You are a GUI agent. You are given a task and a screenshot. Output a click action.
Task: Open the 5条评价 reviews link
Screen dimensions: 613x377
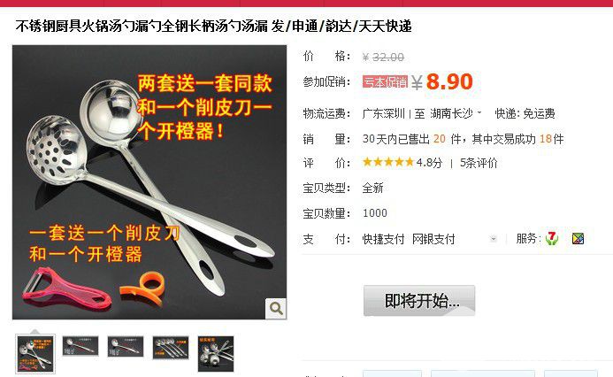coord(479,163)
